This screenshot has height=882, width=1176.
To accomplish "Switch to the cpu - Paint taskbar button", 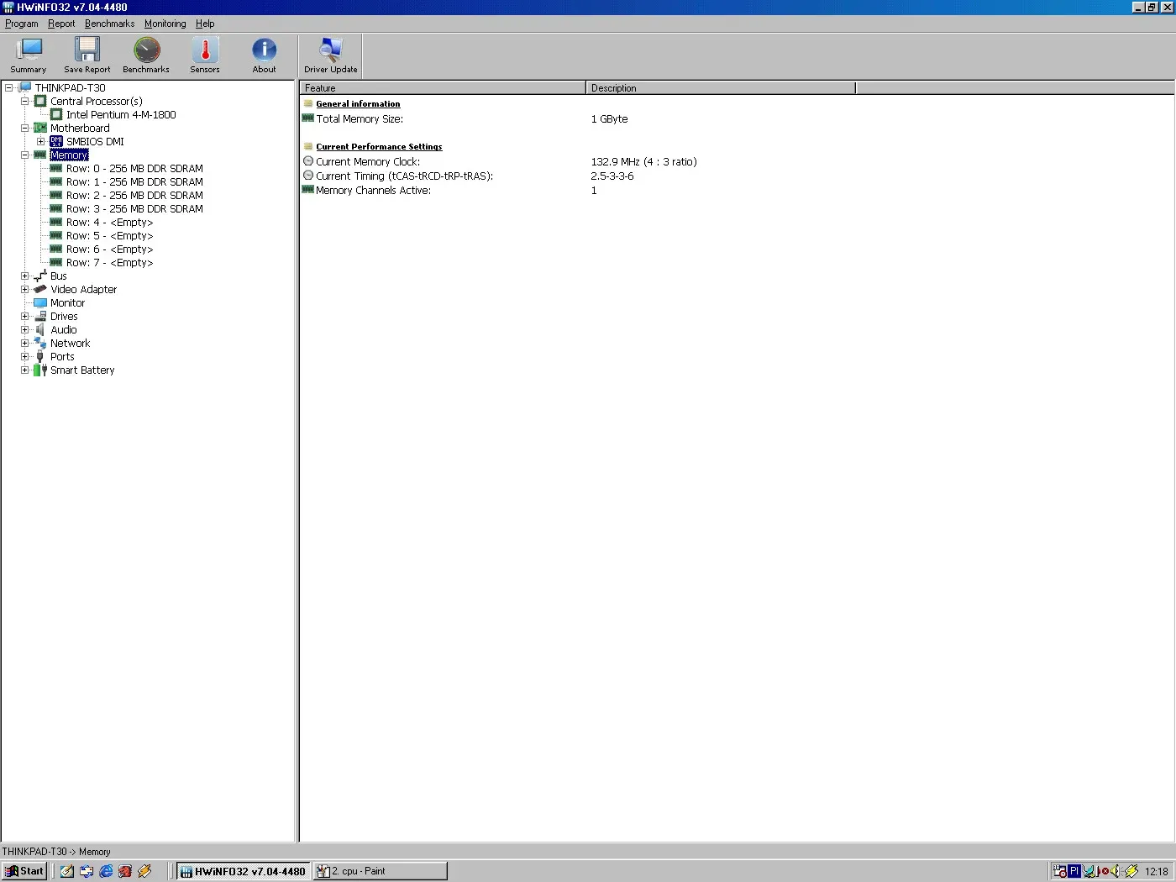I will click(x=380, y=871).
